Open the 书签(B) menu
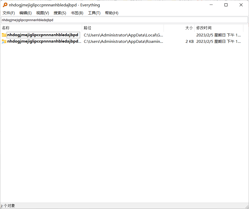 point(77,13)
